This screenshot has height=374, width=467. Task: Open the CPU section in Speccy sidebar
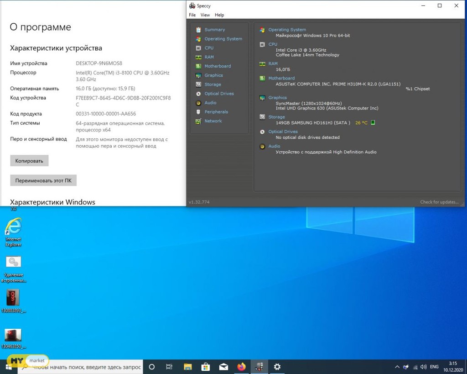[209, 47]
